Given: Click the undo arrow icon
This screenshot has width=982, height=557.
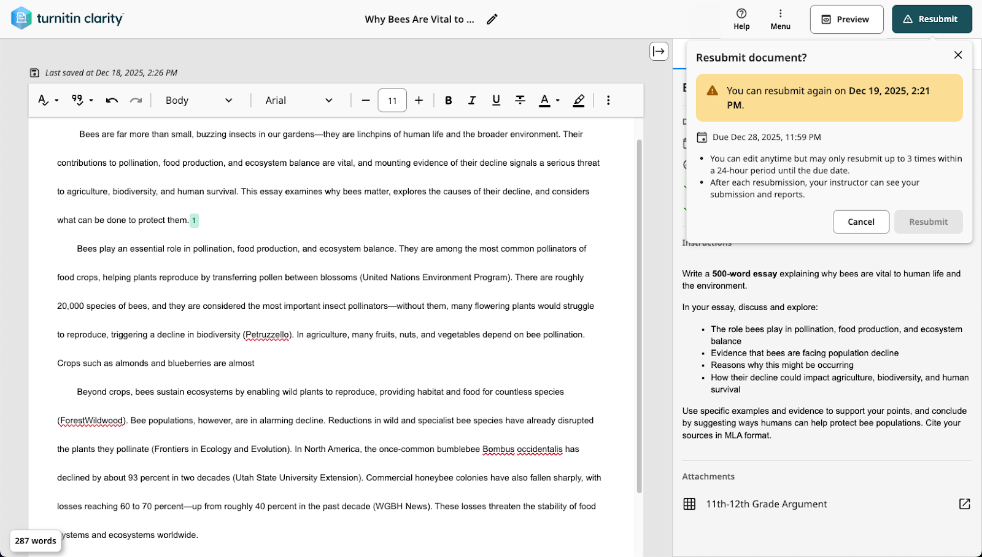Looking at the screenshot, I should 112,100.
